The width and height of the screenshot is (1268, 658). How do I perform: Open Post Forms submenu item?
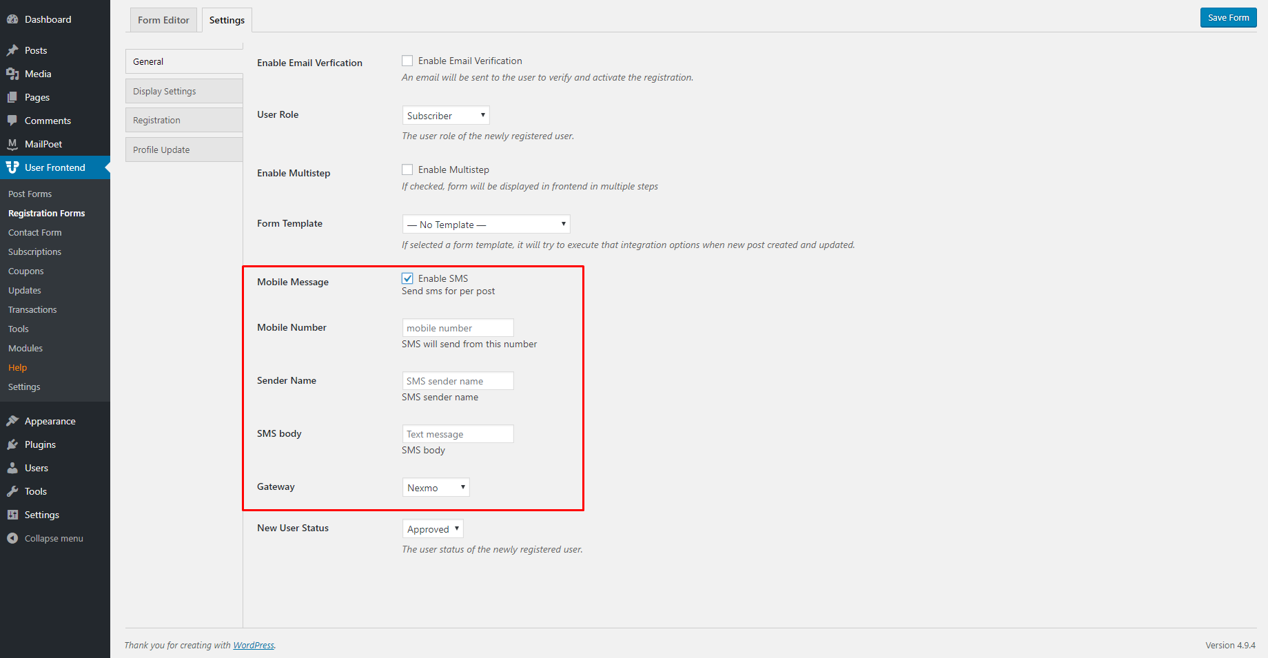[x=30, y=194]
